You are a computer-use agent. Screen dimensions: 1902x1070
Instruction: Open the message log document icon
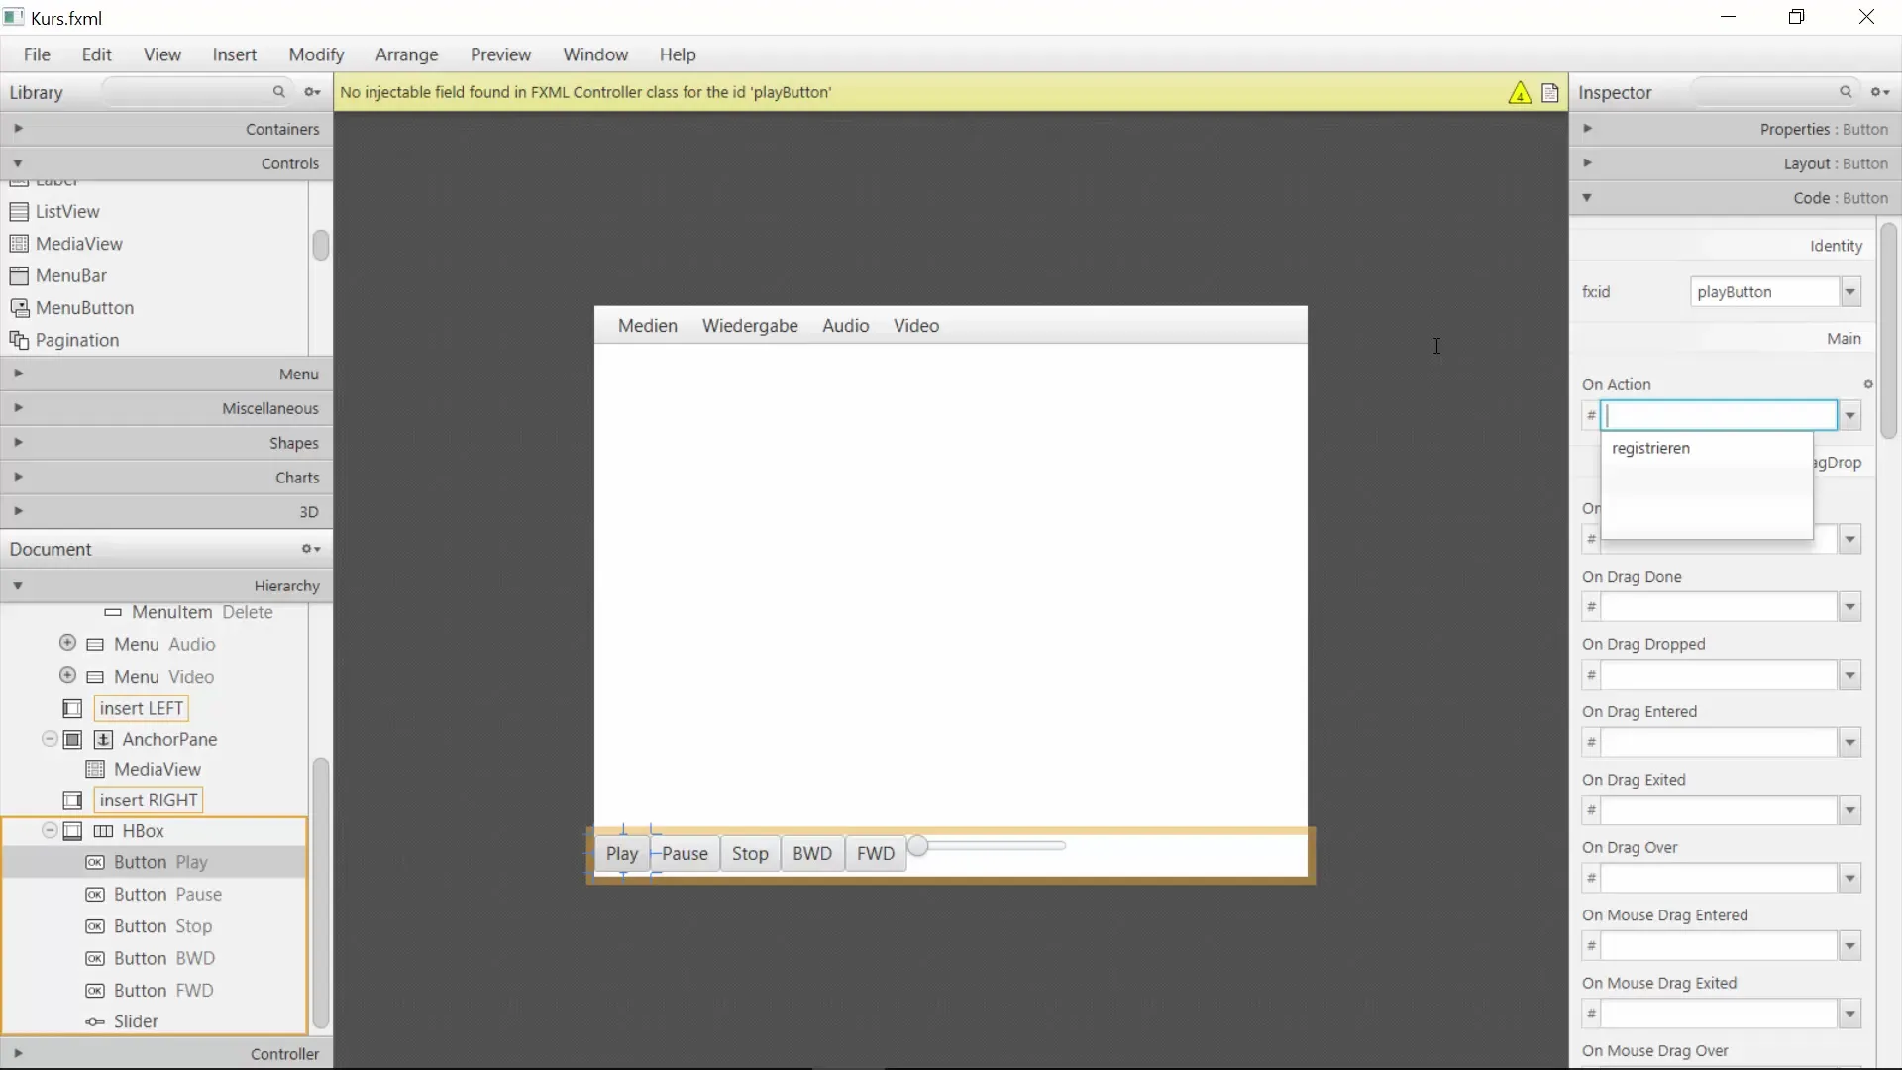click(1550, 93)
